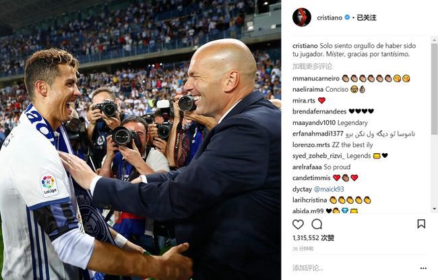View the 1,315,552 次赞 likes list
The width and height of the screenshot is (438, 280).
click(313, 238)
